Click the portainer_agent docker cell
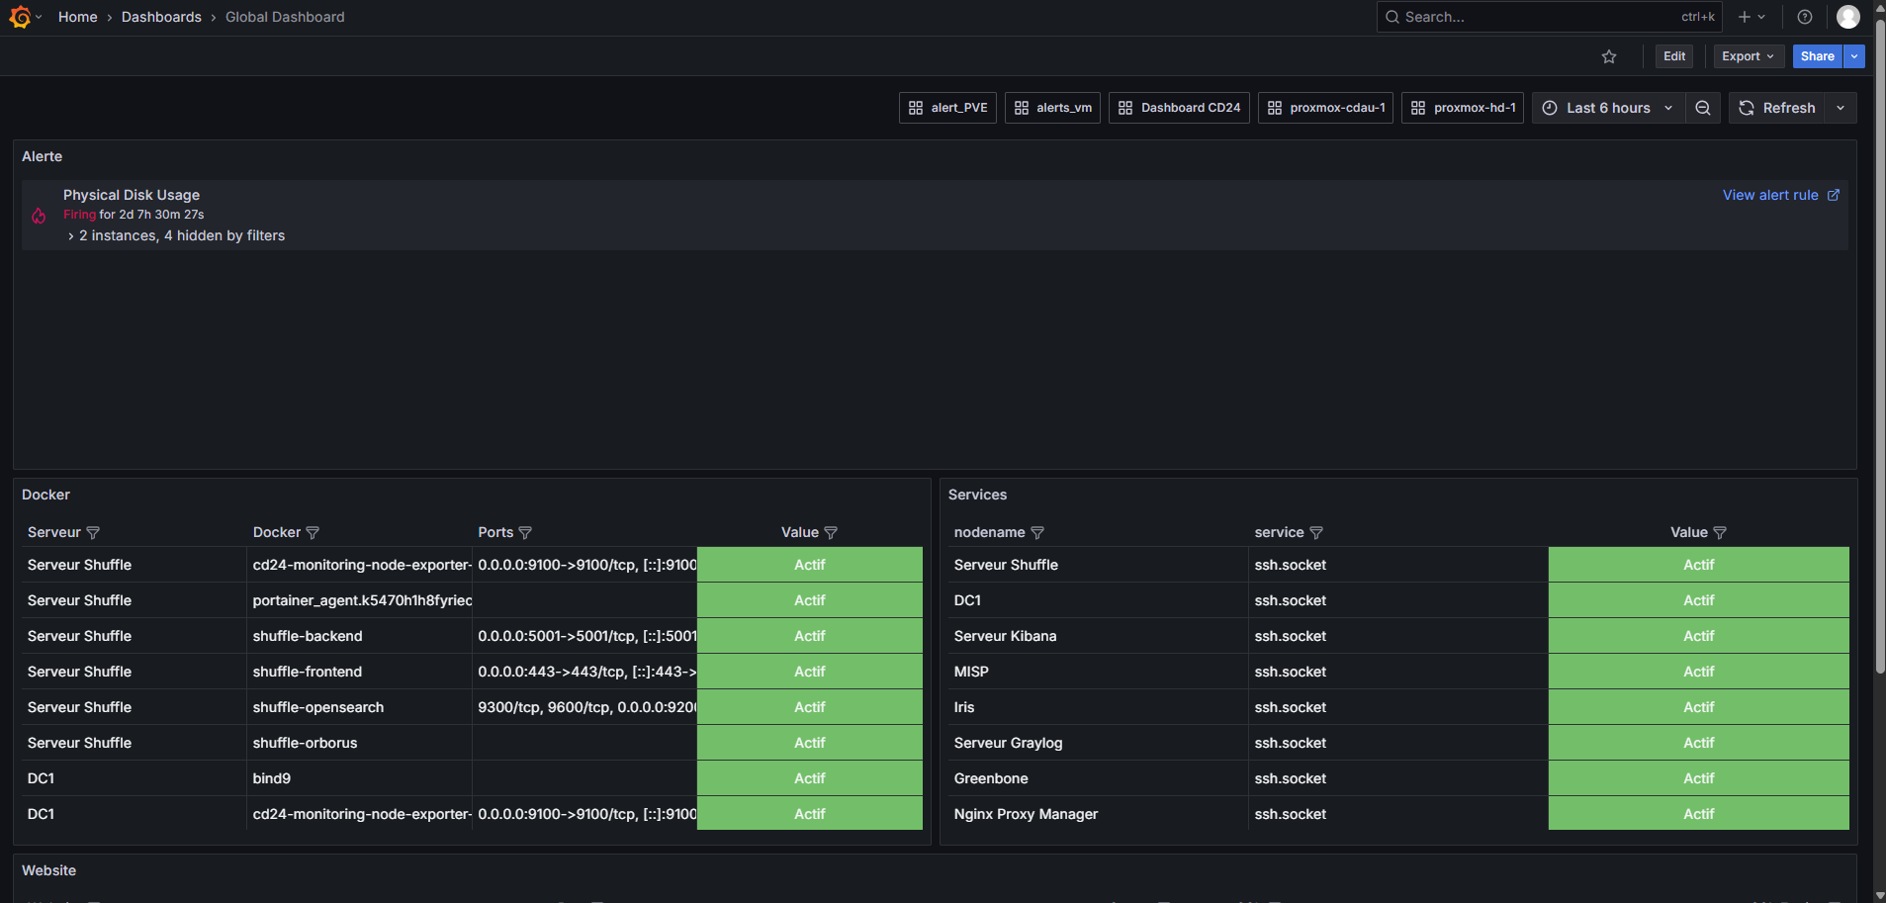The height and width of the screenshot is (903, 1886). pos(360,600)
